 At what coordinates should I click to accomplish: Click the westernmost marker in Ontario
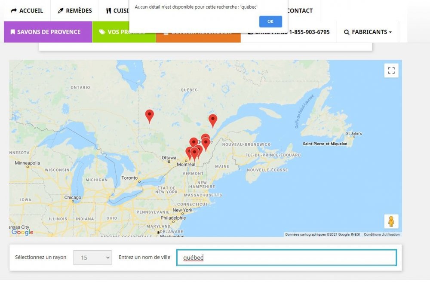[x=150, y=114]
